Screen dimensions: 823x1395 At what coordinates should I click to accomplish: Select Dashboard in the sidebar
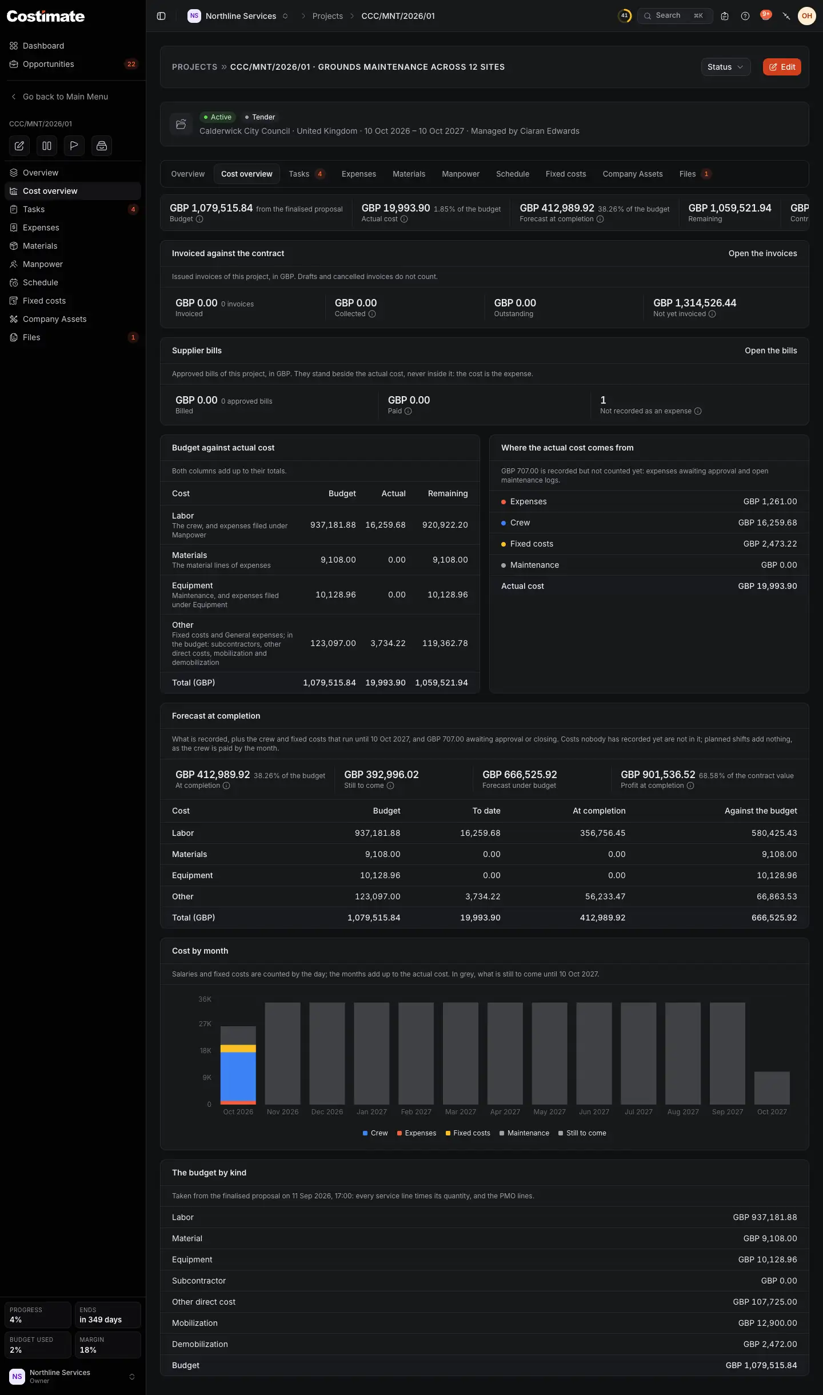coord(73,46)
